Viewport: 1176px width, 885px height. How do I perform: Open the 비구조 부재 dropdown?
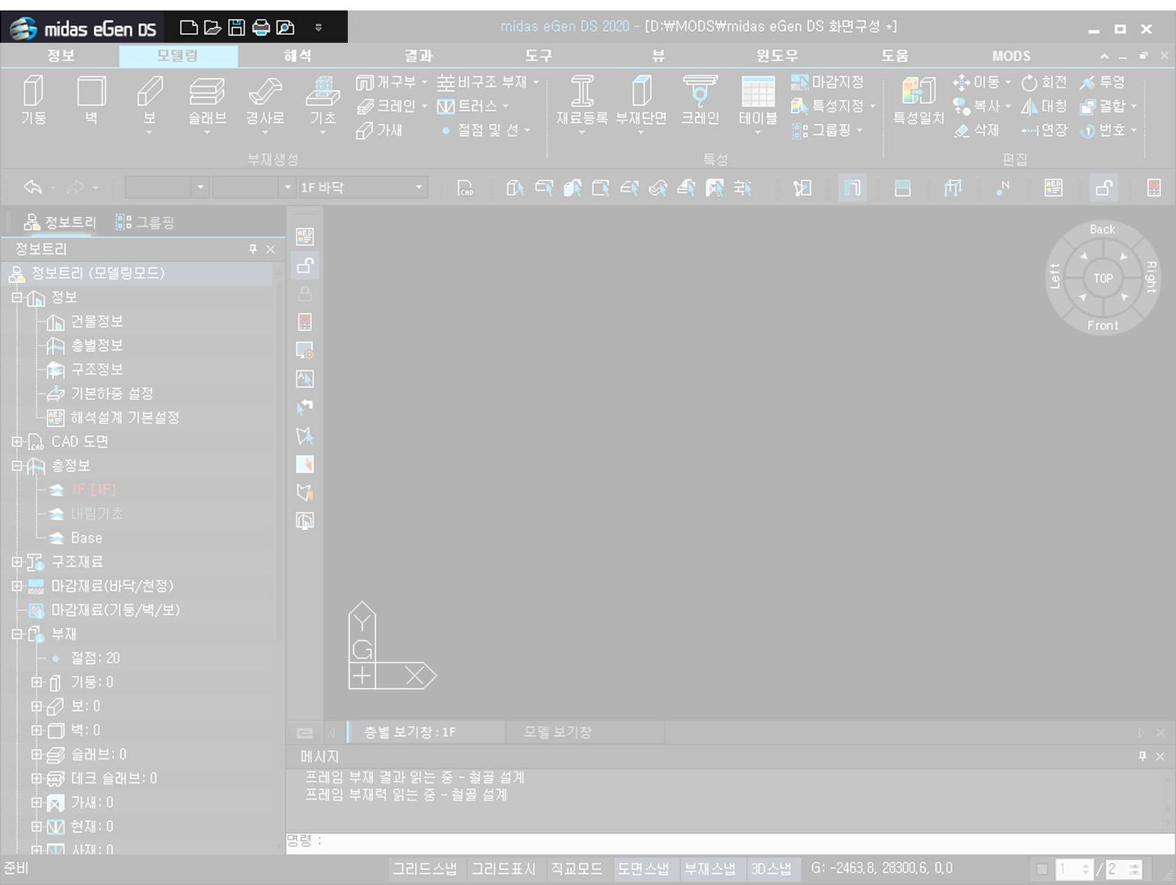[x=537, y=83]
